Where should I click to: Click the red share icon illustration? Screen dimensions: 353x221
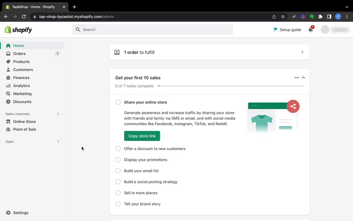pyautogui.click(x=293, y=107)
